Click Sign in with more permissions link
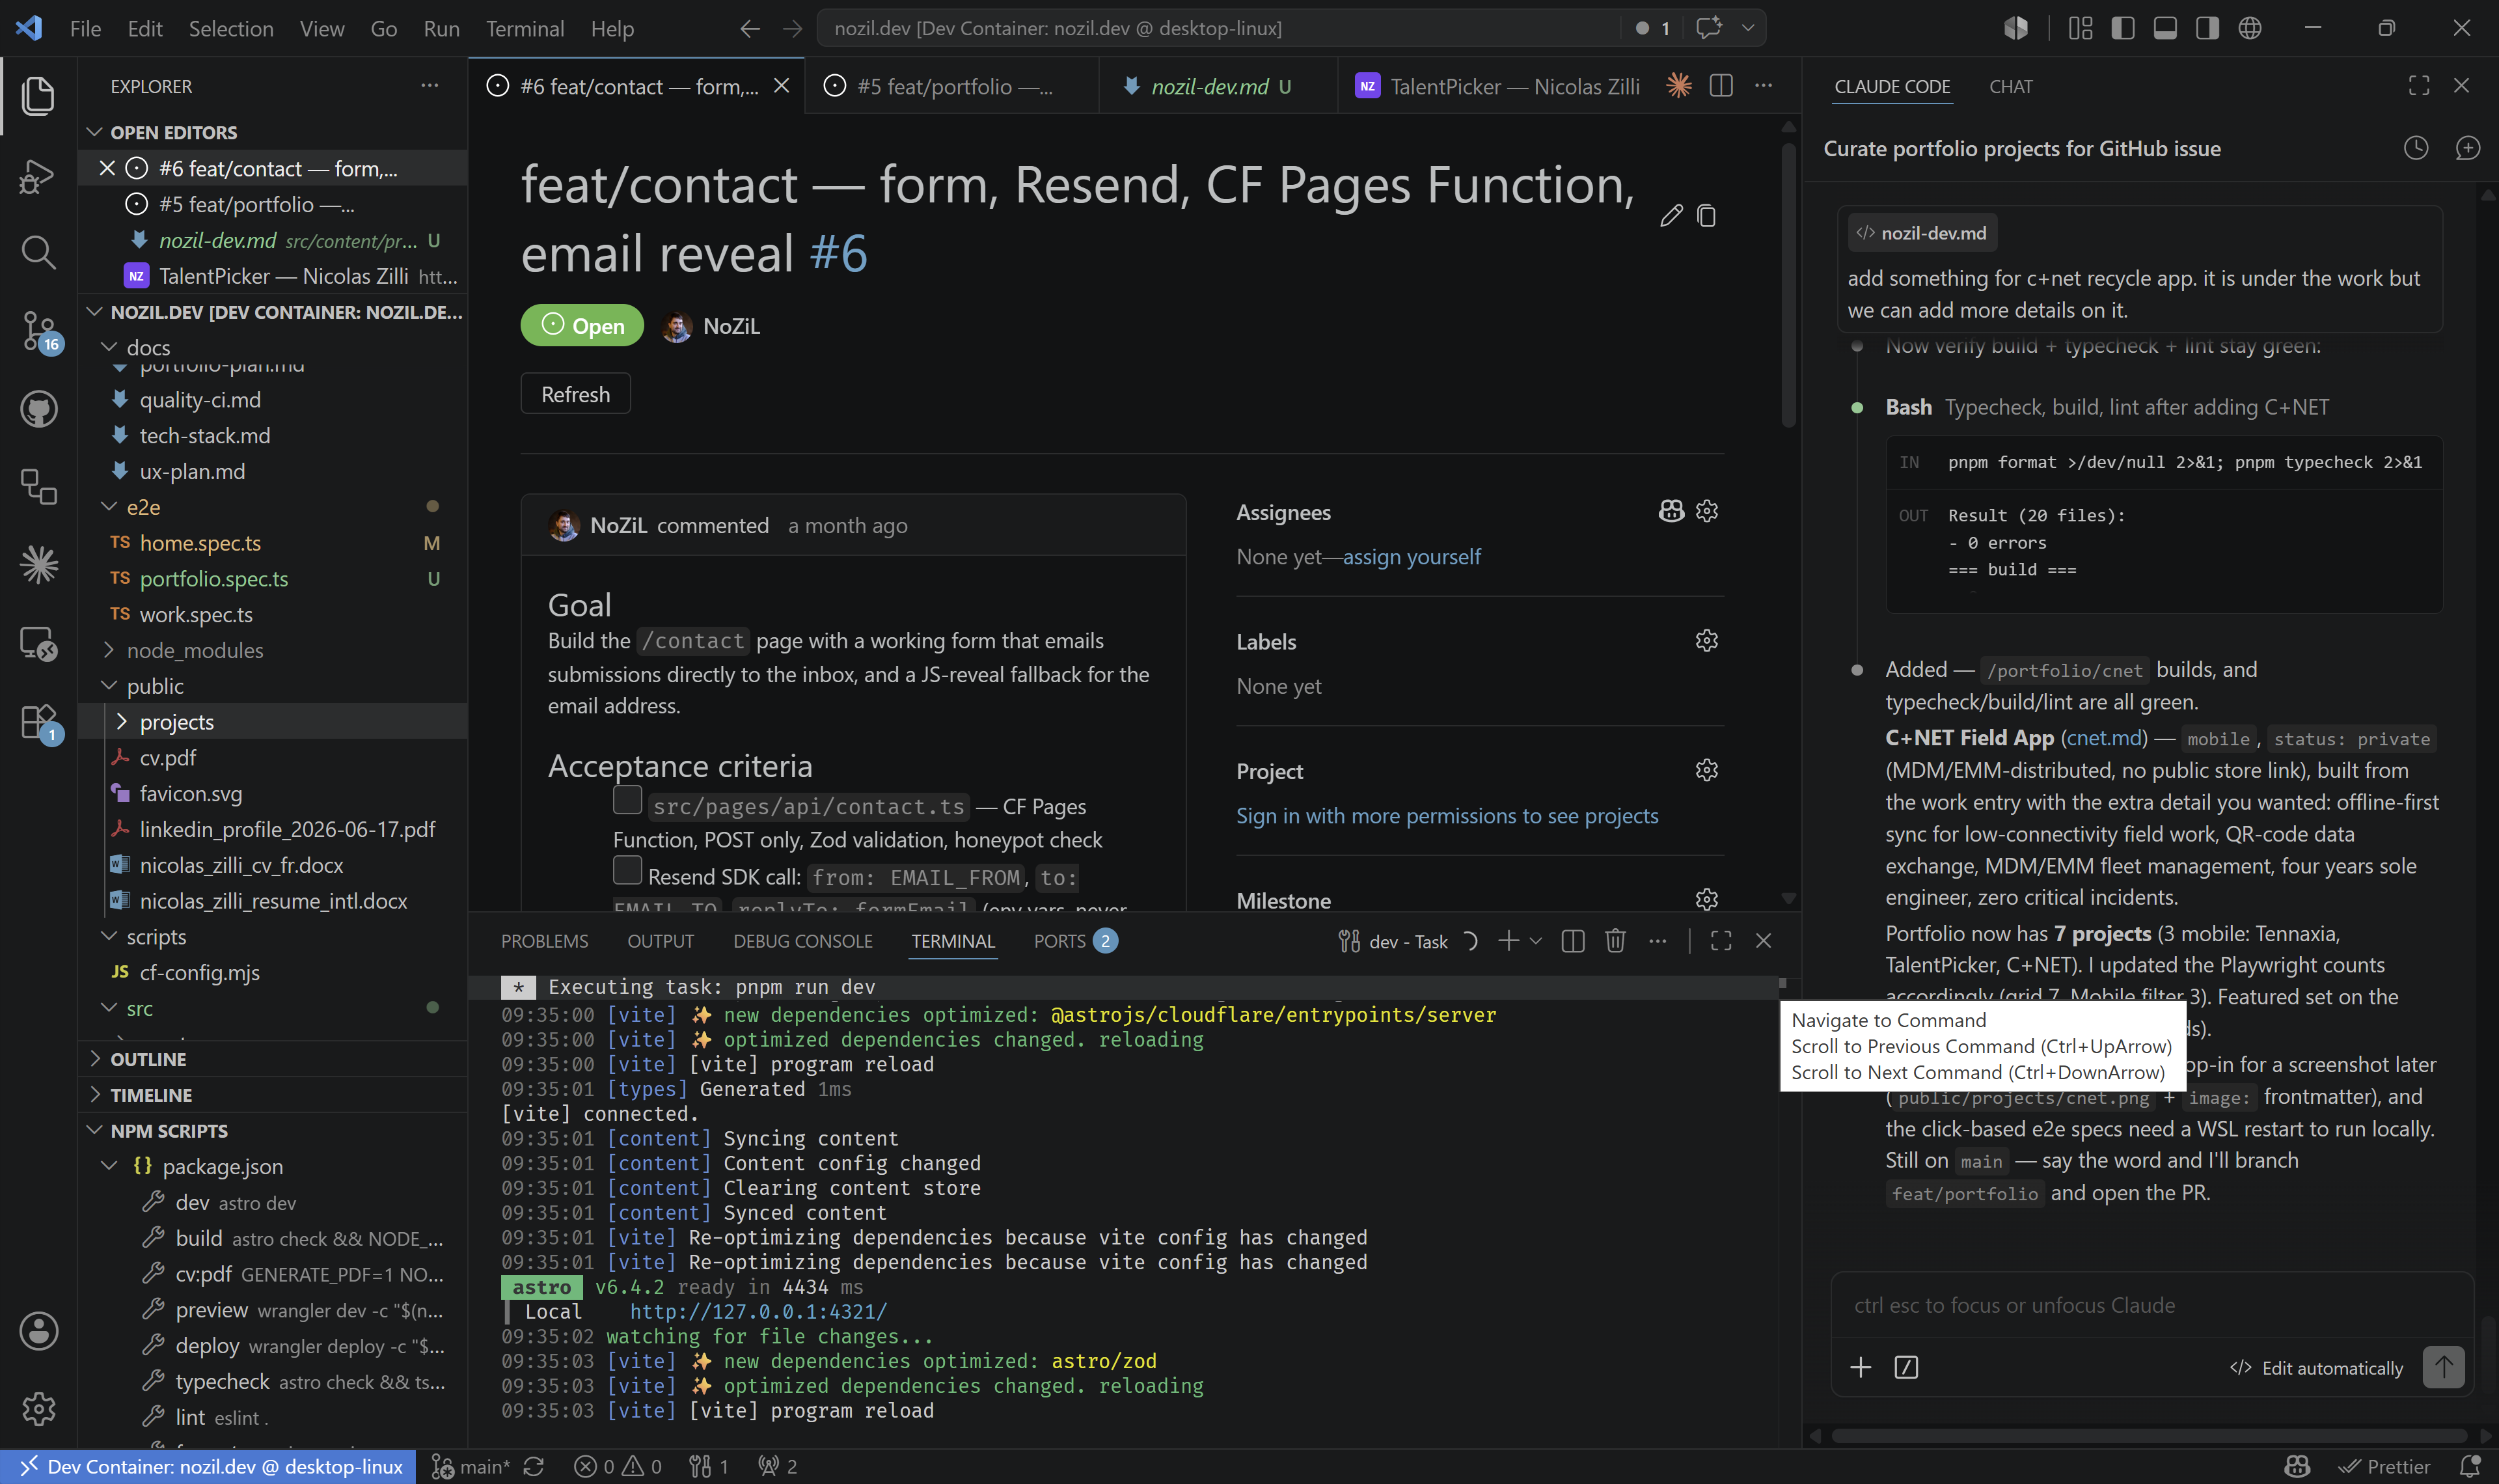This screenshot has width=2499, height=1484. click(x=1447, y=816)
